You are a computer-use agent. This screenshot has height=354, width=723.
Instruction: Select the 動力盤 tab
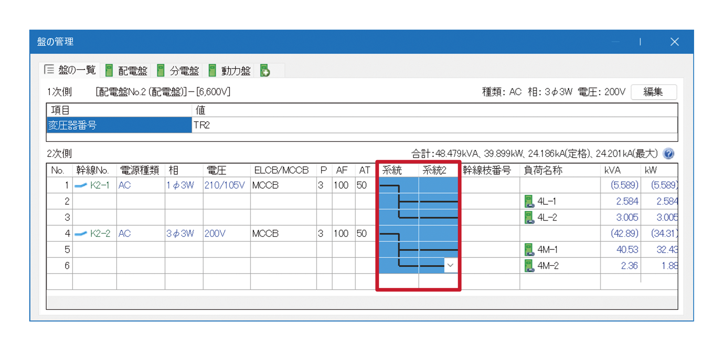tap(230, 70)
